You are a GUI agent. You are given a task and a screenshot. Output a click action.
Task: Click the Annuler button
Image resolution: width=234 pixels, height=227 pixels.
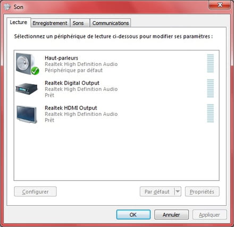(171, 215)
